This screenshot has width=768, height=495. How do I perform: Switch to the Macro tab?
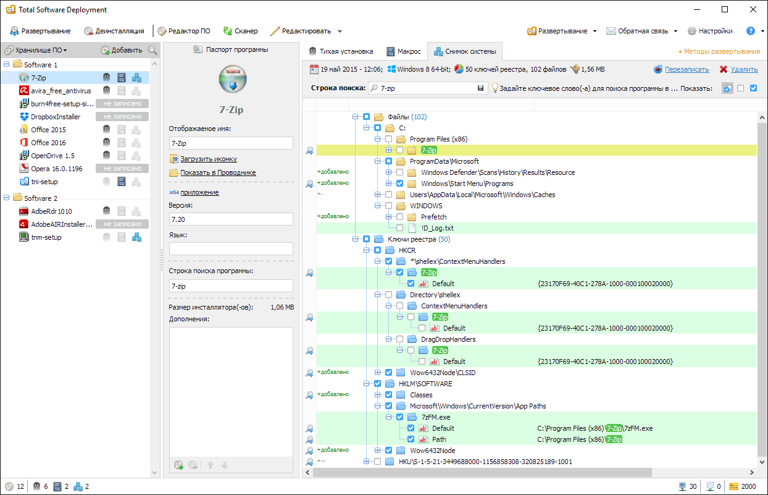point(404,51)
